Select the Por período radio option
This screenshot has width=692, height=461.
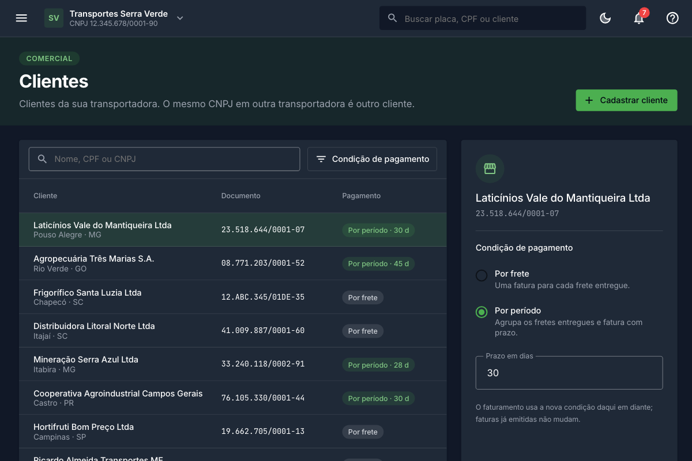482,312
